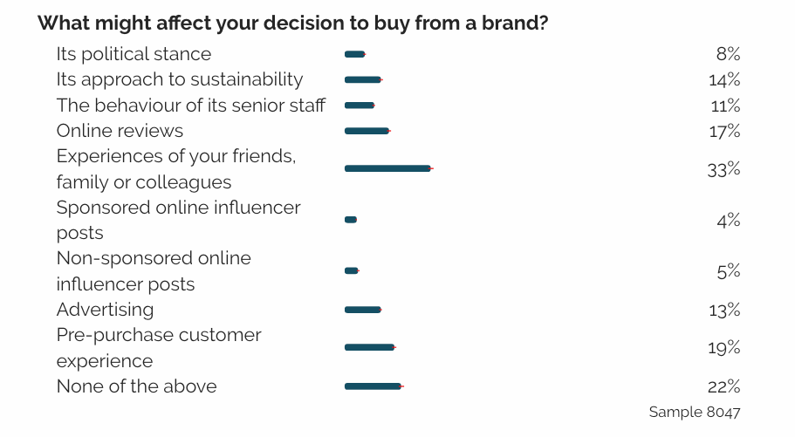The image size is (795, 437).
Task: Click the bar for 'Online reviews'
Action: click(367, 131)
